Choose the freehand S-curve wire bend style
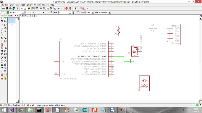Viewport: 202px width, 113px height. click(51, 12)
